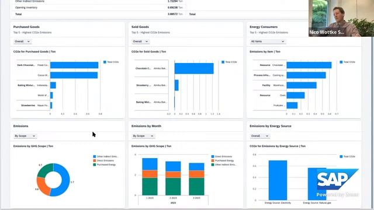Select the Facility Warehouse bar
This screenshot has width=374, height=210.
pyautogui.click(x=302, y=85)
